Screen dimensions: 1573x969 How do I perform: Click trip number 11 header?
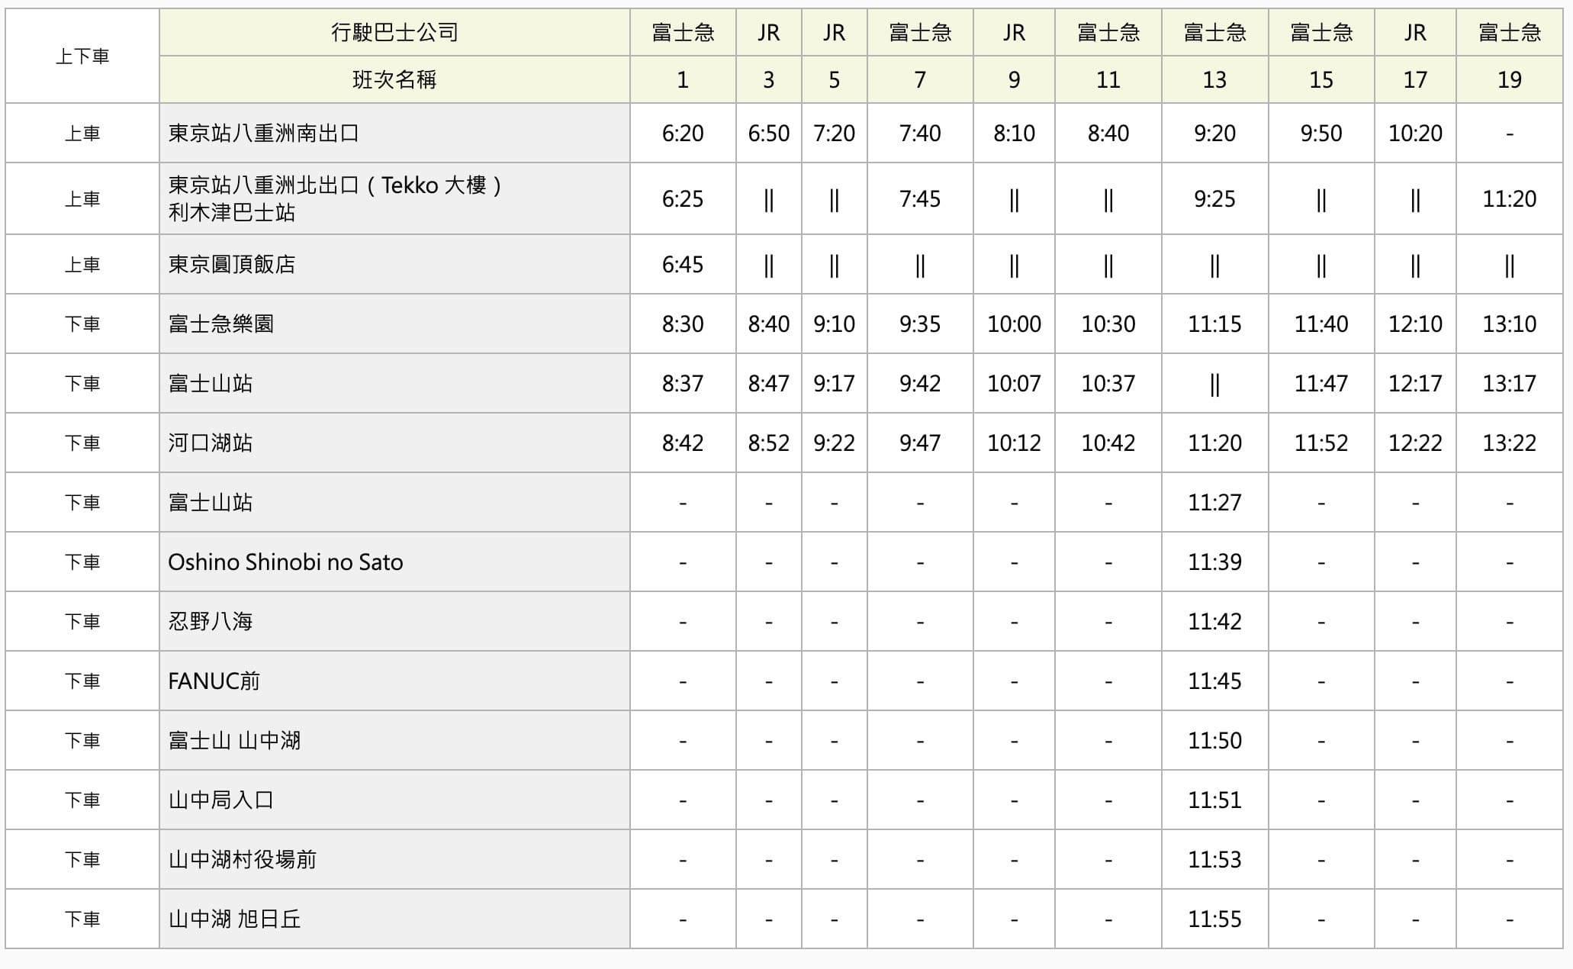click(1108, 79)
